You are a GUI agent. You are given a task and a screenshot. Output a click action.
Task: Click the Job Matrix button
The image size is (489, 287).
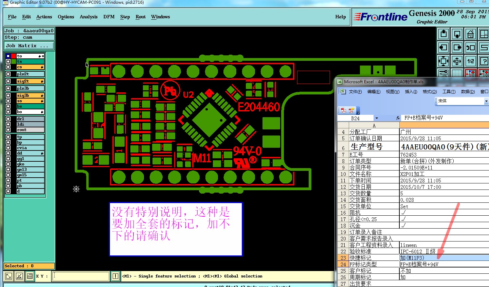pos(29,46)
